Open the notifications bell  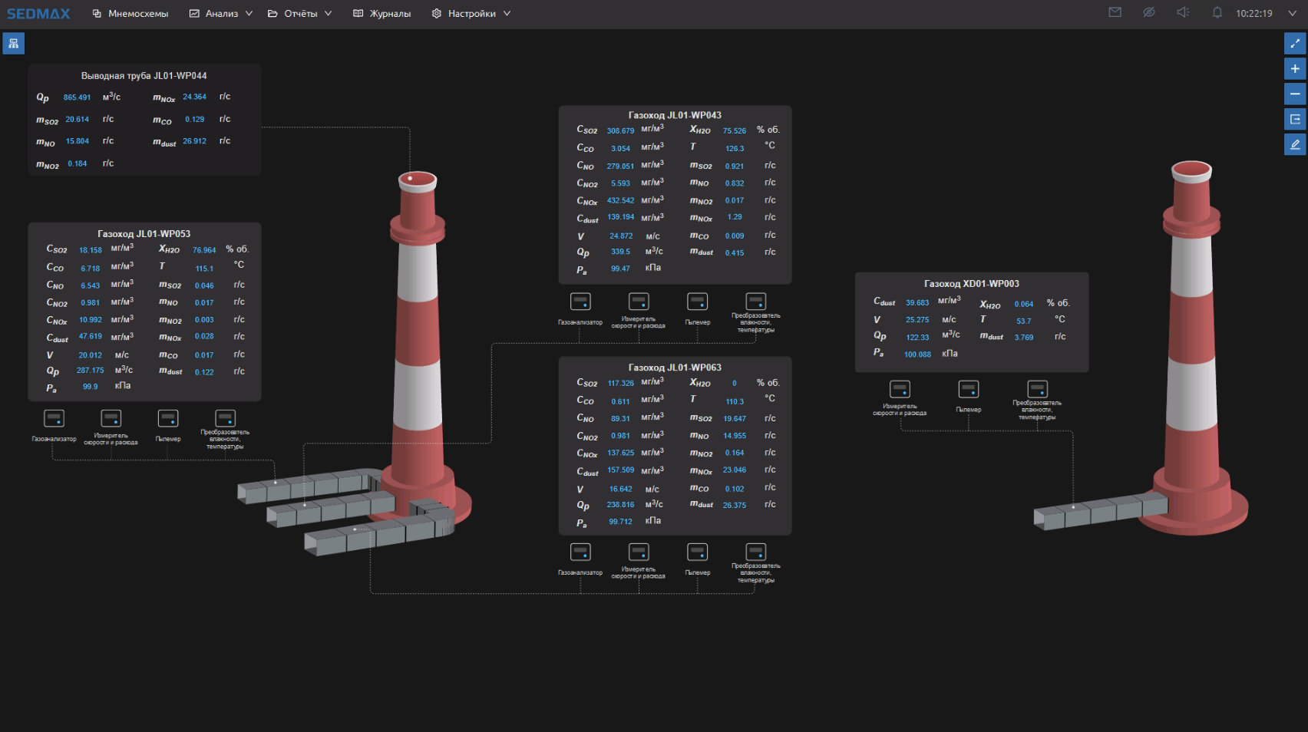(x=1217, y=12)
